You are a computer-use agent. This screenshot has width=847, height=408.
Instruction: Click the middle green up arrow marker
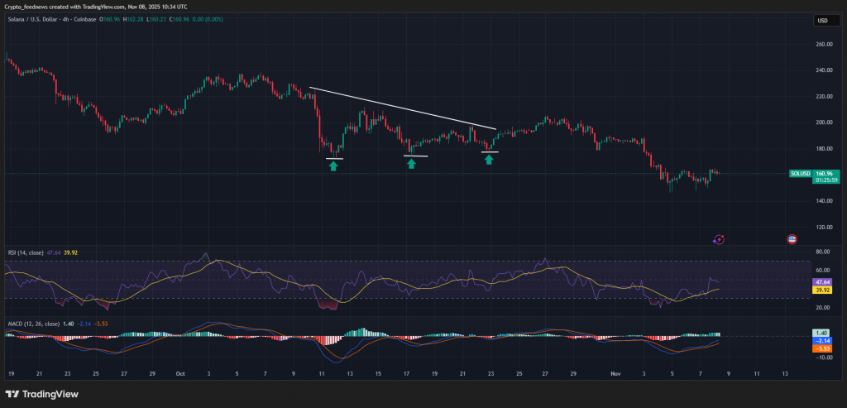coord(411,164)
